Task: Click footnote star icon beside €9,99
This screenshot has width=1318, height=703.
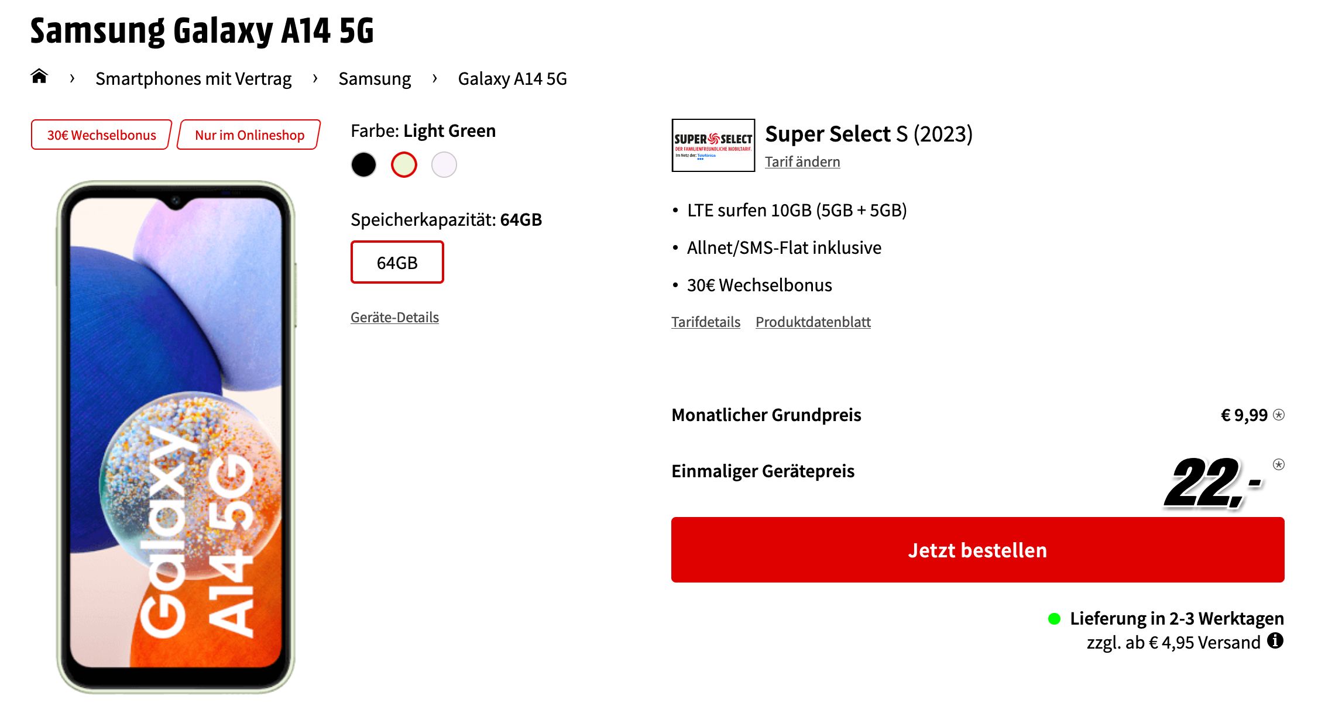Action: (x=1279, y=415)
